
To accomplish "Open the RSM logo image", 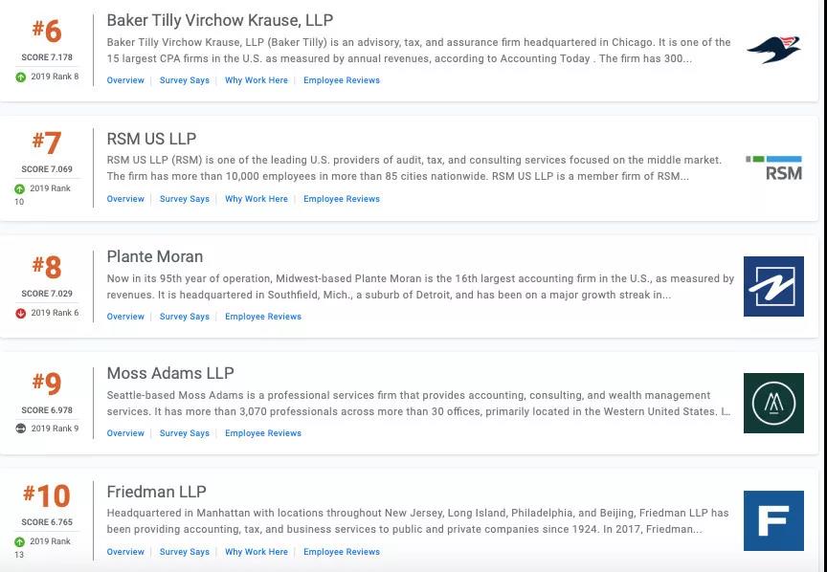I will click(x=773, y=167).
